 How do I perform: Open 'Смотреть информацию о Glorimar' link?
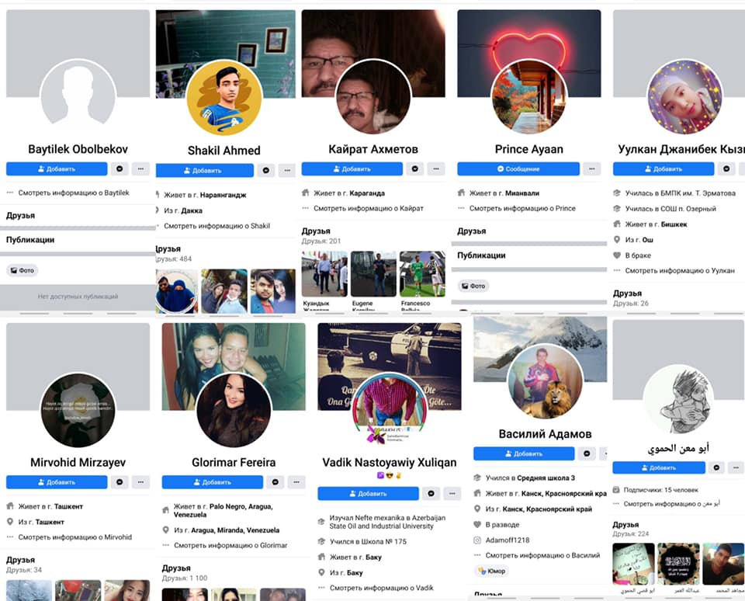[x=230, y=545]
